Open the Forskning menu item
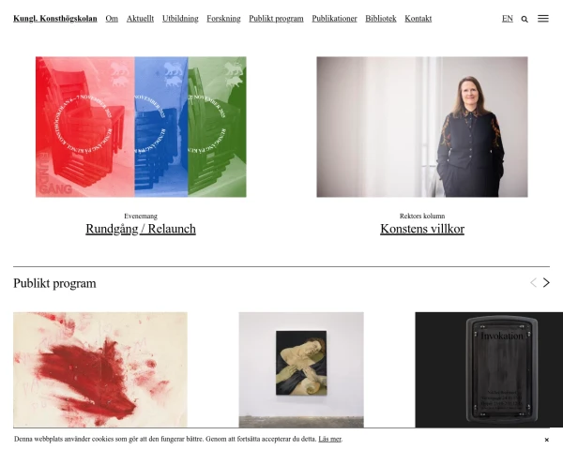The height and width of the screenshot is (450, 563). click(223, 19)
